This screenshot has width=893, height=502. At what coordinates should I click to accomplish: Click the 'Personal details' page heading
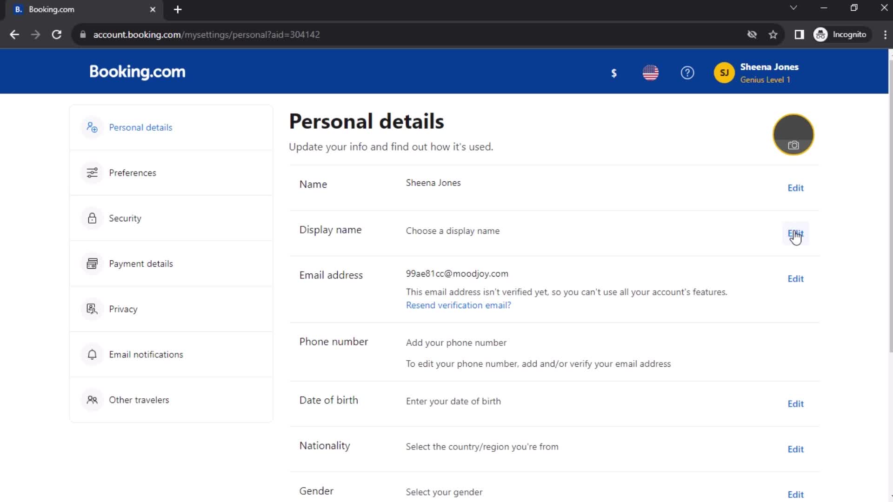[366, 122]
